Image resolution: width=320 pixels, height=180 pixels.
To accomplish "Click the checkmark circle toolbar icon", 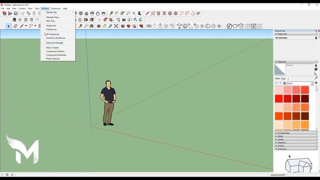I will click(229, 26).
